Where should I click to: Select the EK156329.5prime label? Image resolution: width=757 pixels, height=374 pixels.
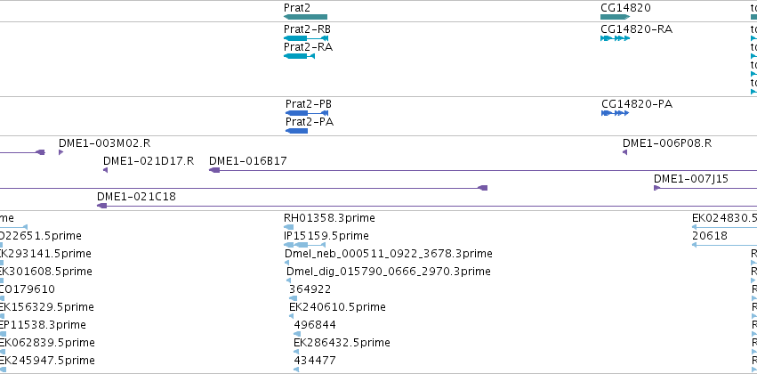(x=47, y=307)
